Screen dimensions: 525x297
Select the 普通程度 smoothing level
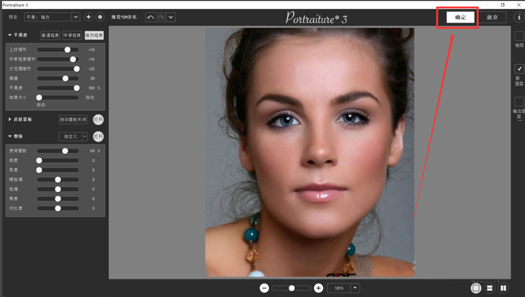pos(50,36)
